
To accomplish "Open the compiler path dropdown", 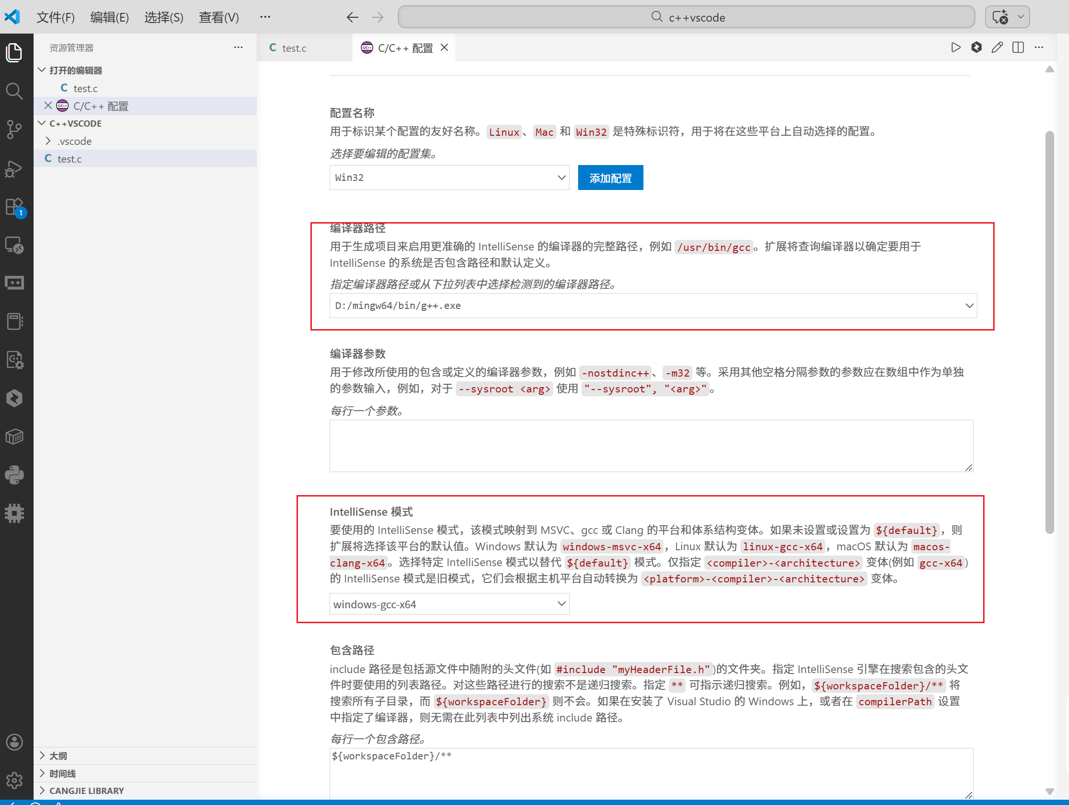I will click(653, 306).
